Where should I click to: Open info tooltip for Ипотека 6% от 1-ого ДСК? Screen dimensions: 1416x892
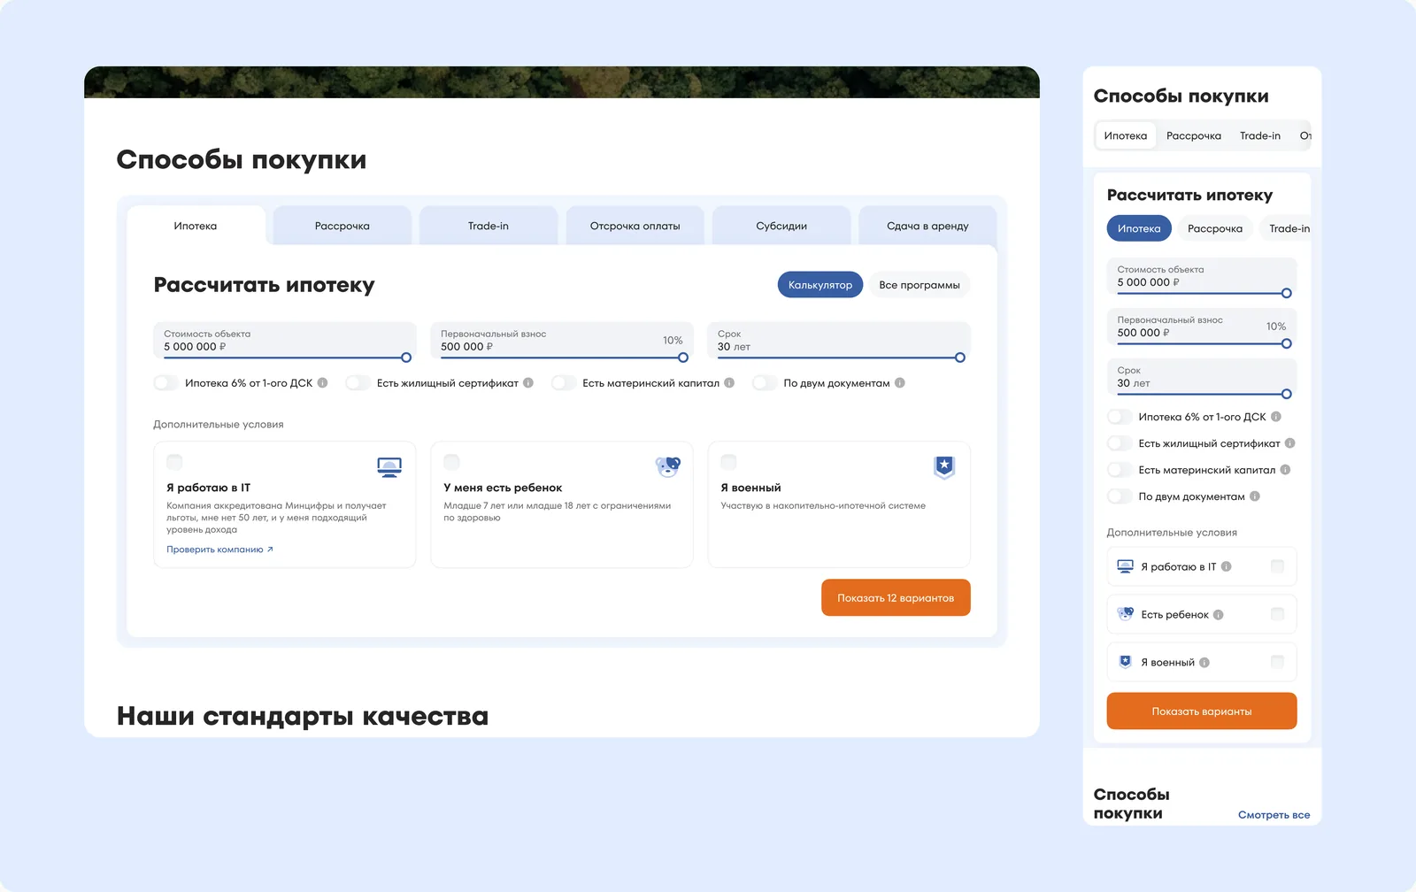(x=322, y=383)
